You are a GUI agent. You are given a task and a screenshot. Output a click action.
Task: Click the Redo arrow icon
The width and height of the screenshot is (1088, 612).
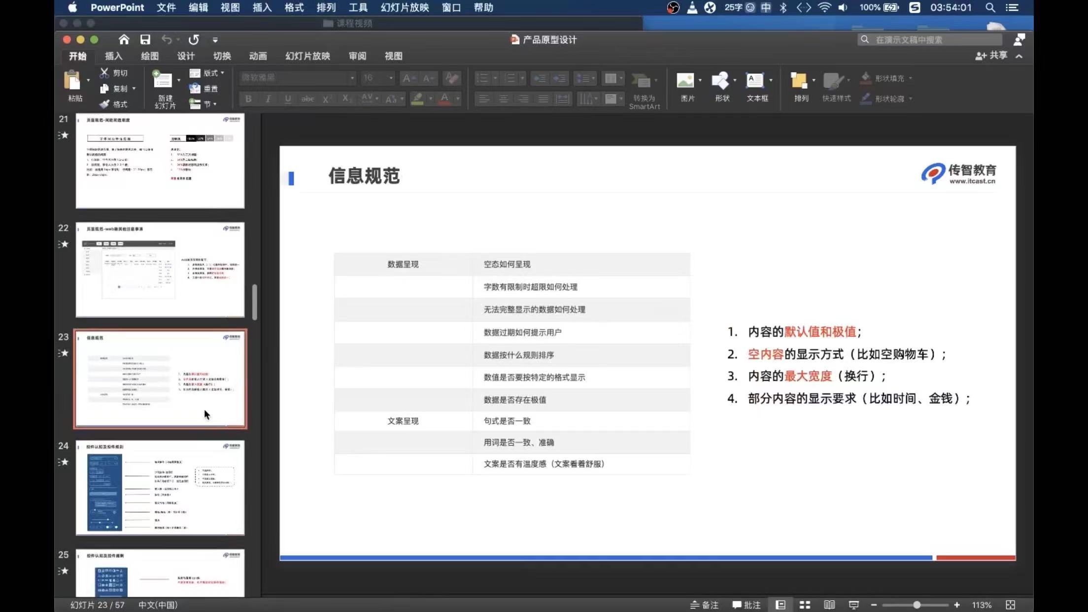(x=194, y=39)
